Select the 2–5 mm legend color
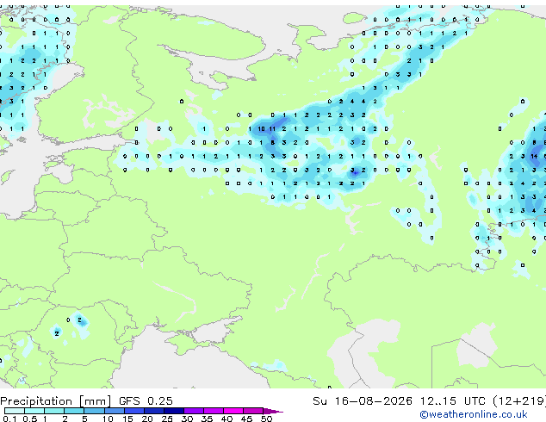The width and height of the screenshot is (546, 422). tap(74, 411)
